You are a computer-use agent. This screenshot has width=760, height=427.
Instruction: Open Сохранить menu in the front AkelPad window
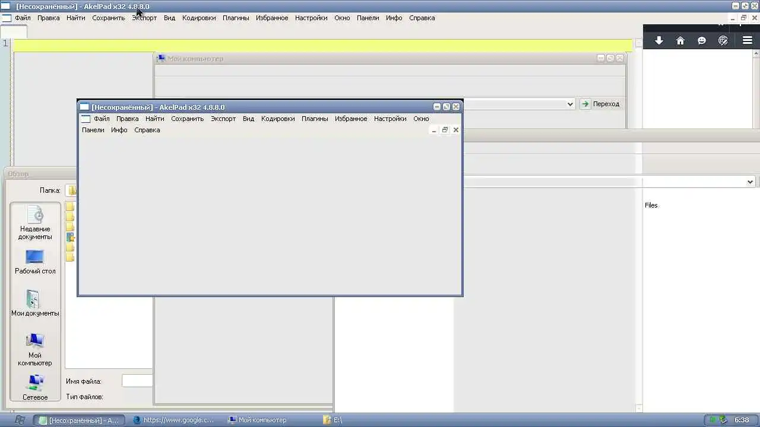[188, 119]
